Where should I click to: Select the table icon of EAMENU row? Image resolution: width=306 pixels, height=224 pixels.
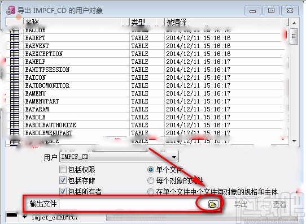[15, 93]
